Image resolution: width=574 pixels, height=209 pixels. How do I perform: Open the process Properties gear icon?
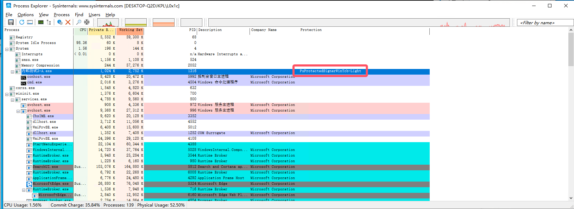(x=60, y=22)
